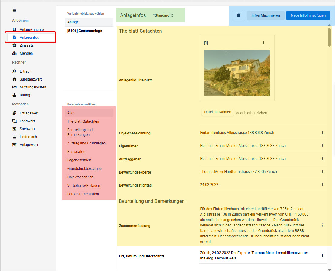335x271 pixels.
Task: Click Bewertungsstichtag date 24.02.2022
Action: pos(209,185)
